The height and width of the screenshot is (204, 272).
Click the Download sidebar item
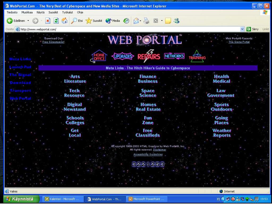tap(20, 83)
